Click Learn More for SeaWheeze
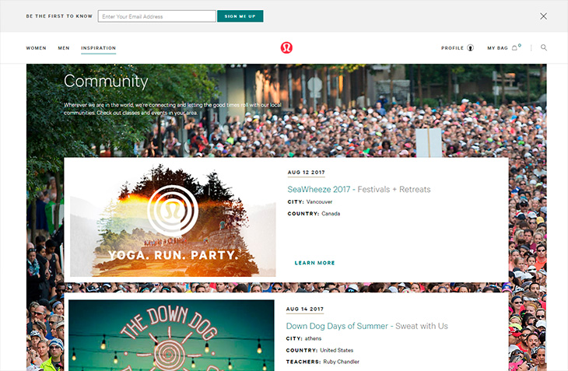Screen dimensions: 568x371 point(314,263)
